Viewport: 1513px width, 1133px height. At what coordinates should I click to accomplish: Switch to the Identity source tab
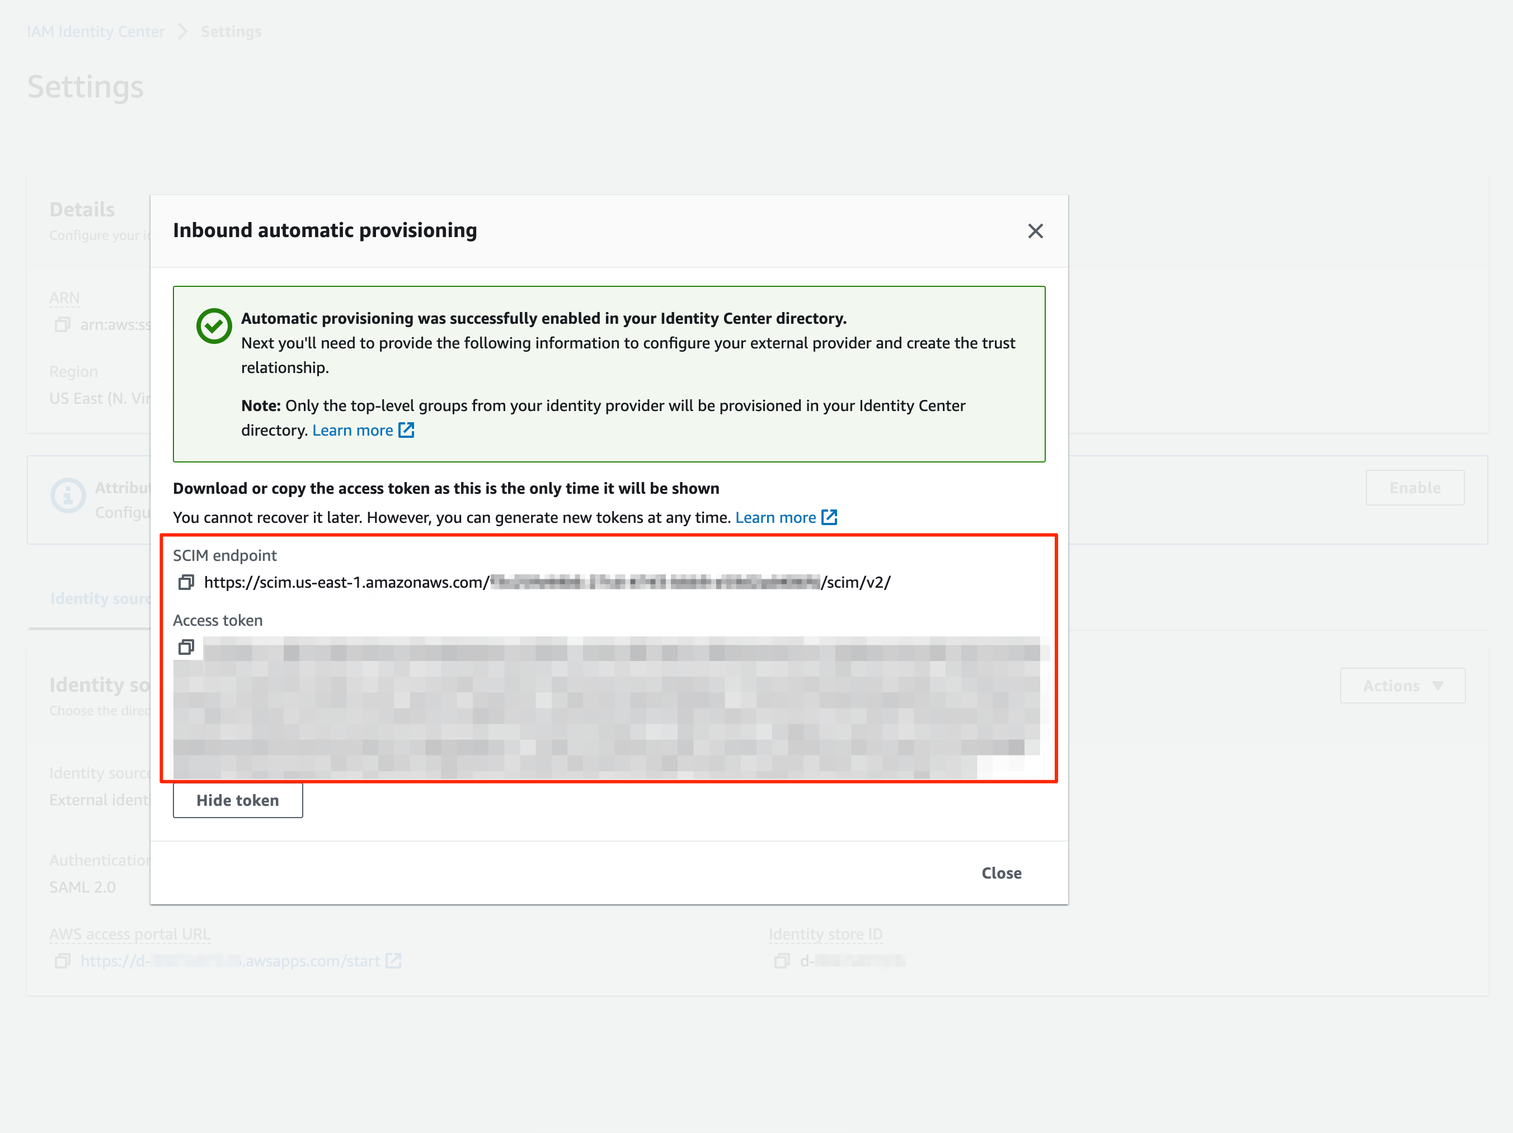tap(101, 598)
